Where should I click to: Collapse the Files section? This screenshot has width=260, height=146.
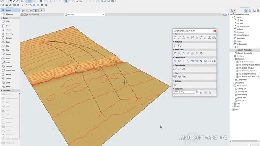click(174, 73)
